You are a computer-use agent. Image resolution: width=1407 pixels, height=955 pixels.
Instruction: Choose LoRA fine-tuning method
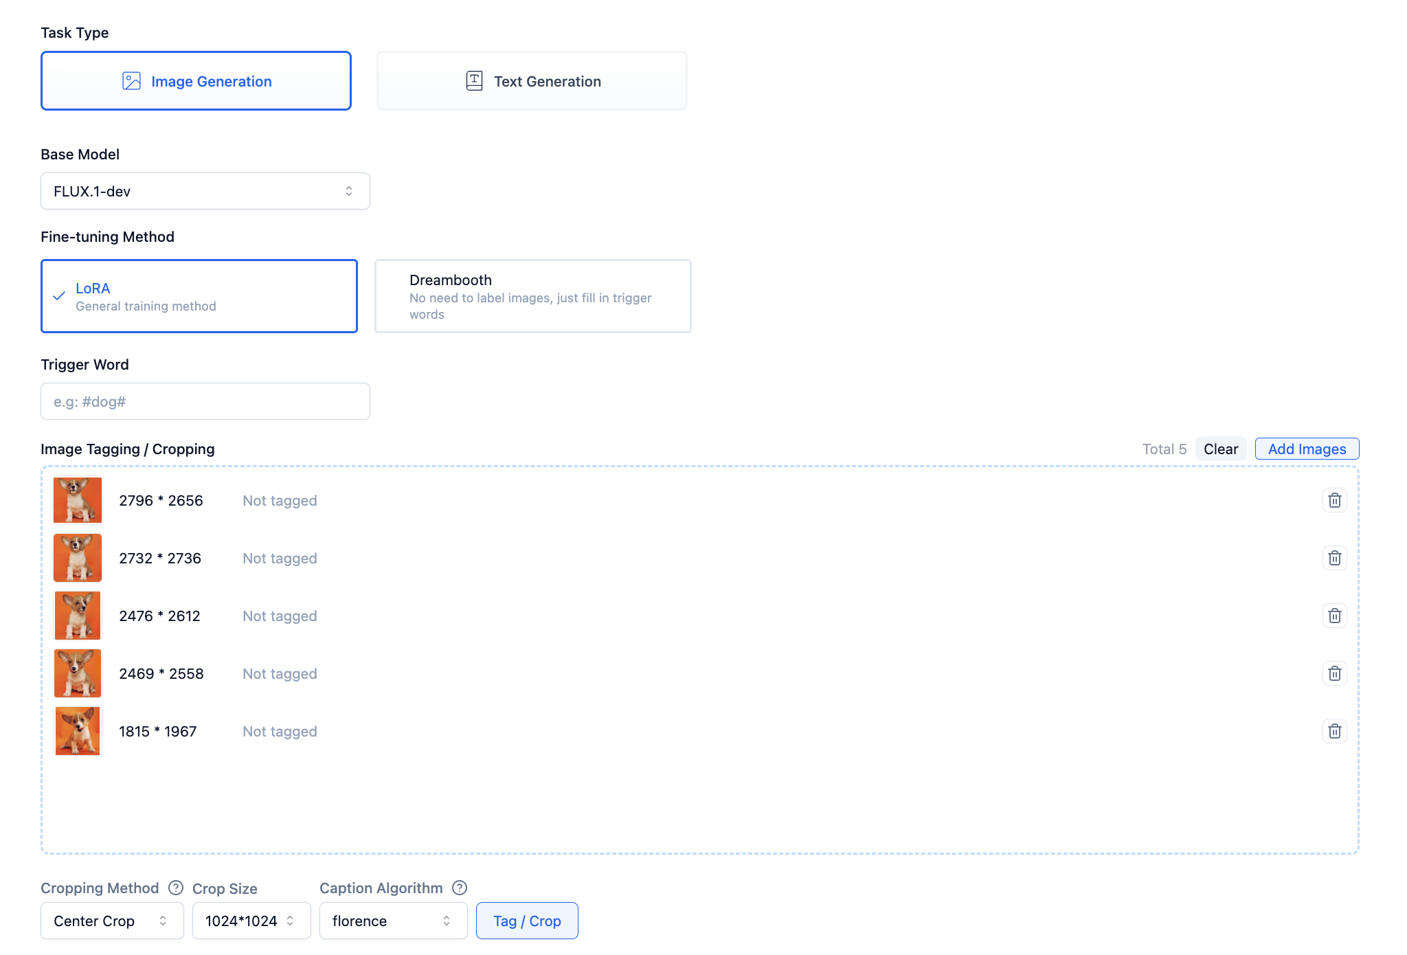[199, 296]
